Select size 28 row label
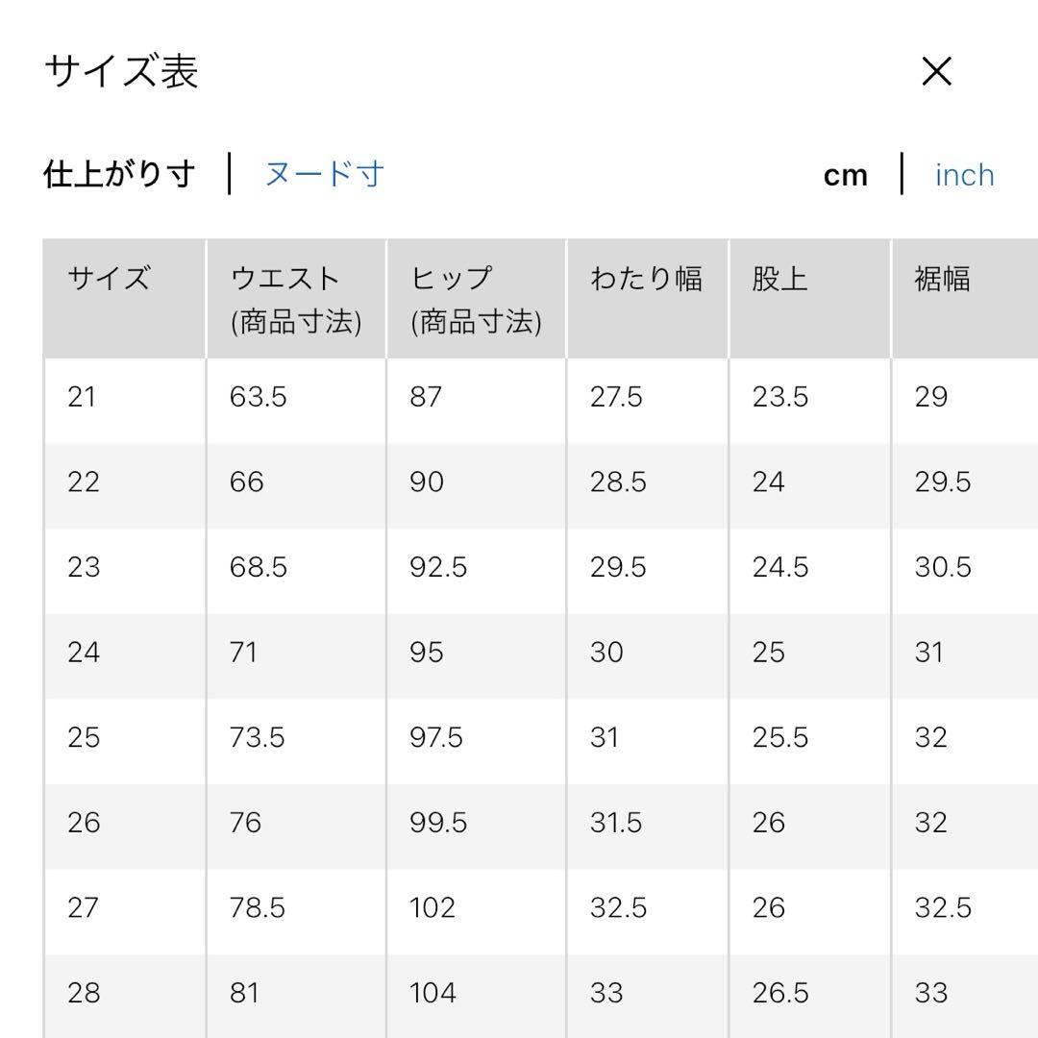Screen dimensions: 1038x1038 point(84,993)
